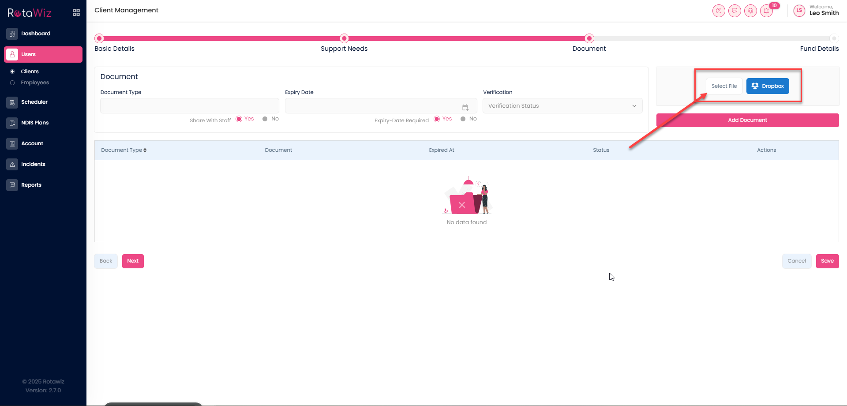This screenshot has width=847, height=406.
Task: Click the grid menu icon beside the logo
Action: click(76, 12)
